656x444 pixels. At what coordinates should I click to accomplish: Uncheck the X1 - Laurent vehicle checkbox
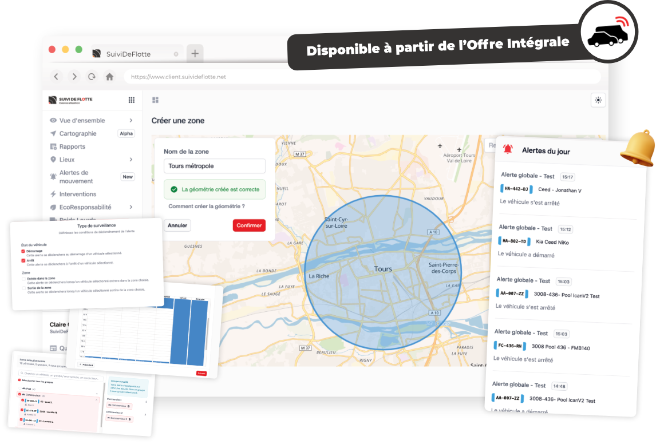21,419
